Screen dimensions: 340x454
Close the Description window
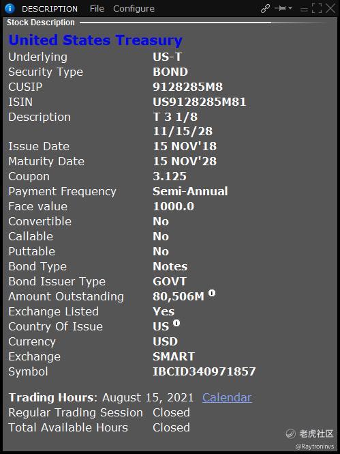click(330, 8)
